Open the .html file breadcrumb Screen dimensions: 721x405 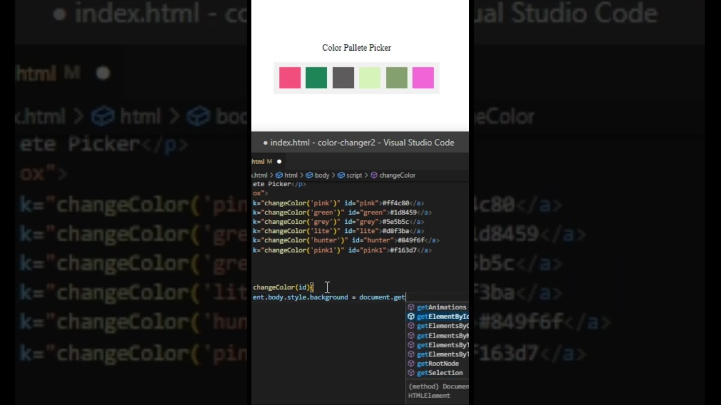[x=260, y=175]
